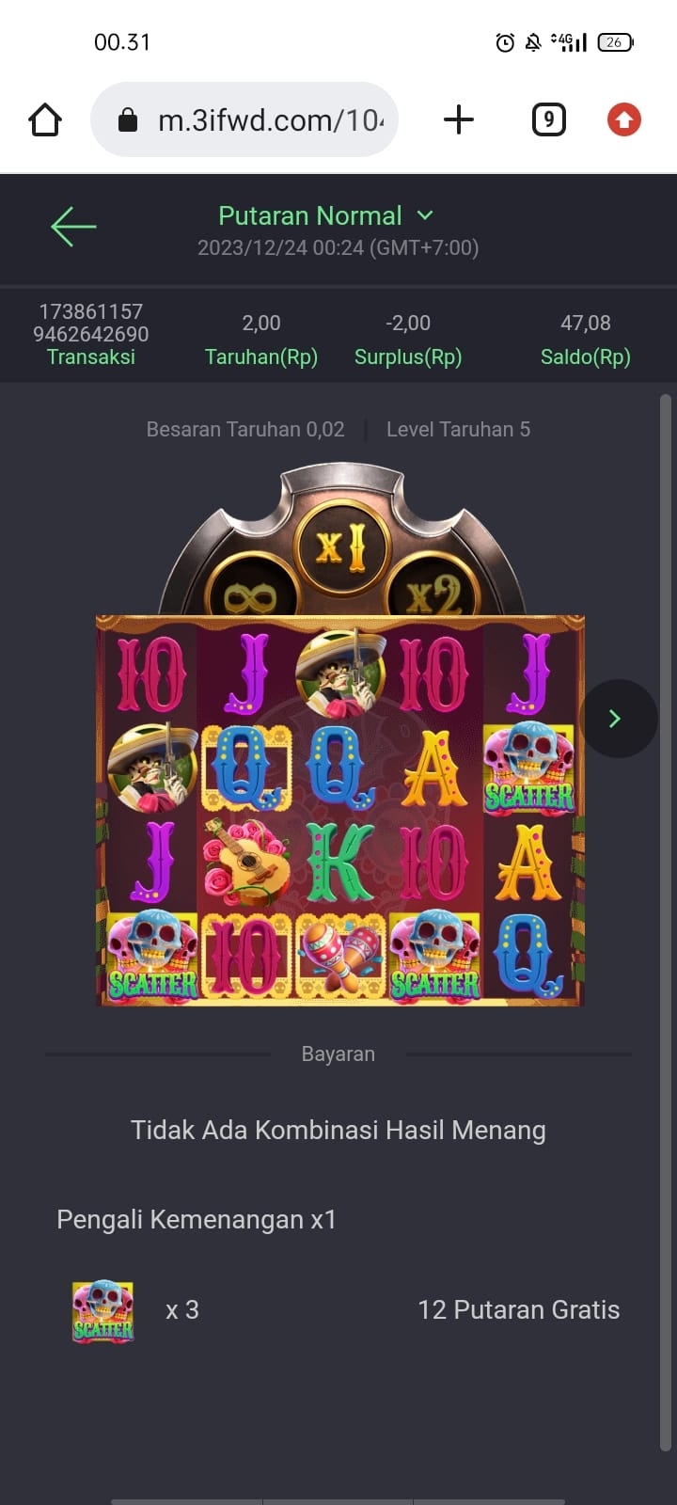This screenshot has height=1505, width=677.
Task: Click the dropdown chevron beside Putaran Normal
Action: (x=425, y=215)
